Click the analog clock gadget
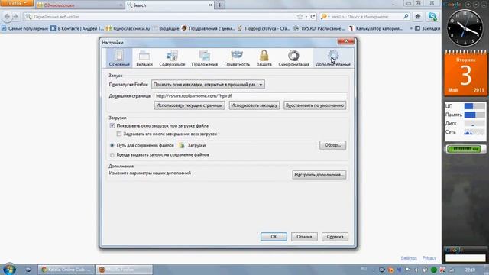Screen dimensions: 489x275 pos(465,28)
